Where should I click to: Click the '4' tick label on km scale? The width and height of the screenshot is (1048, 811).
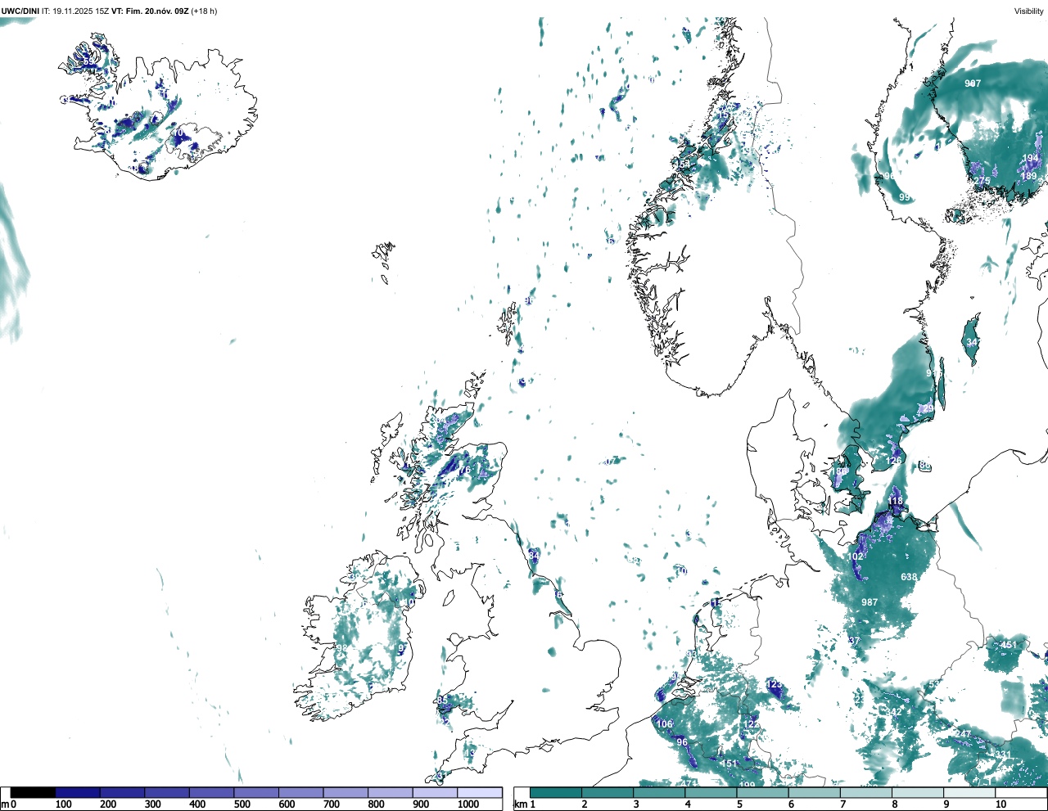[688, 804]
